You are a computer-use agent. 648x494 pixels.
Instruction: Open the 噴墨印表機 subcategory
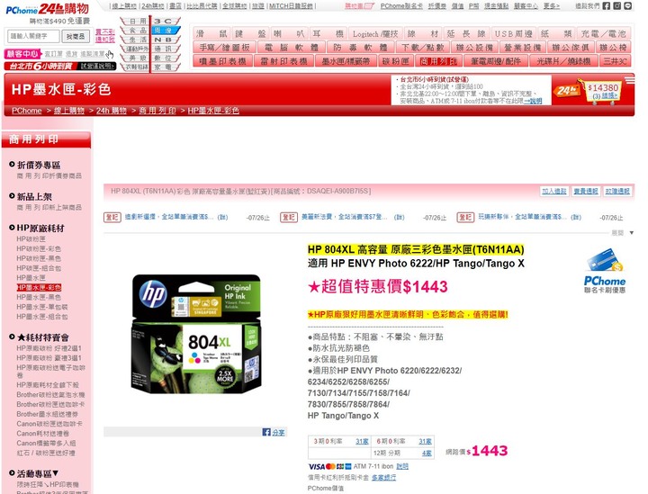click(223, 61)
